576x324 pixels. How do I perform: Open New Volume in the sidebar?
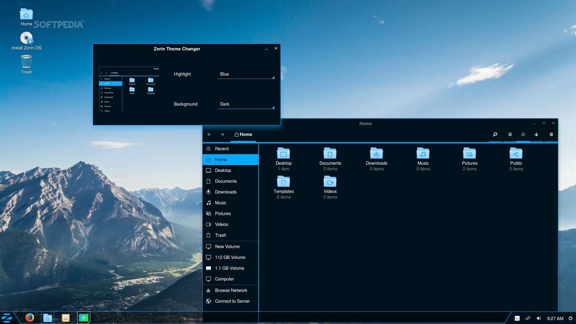(230, 247)
